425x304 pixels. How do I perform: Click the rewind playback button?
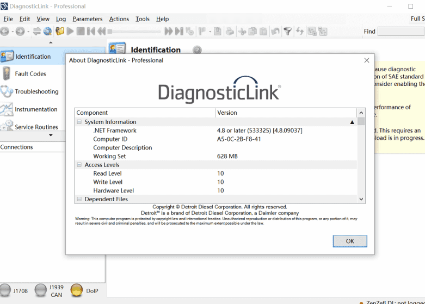point(101,32)
